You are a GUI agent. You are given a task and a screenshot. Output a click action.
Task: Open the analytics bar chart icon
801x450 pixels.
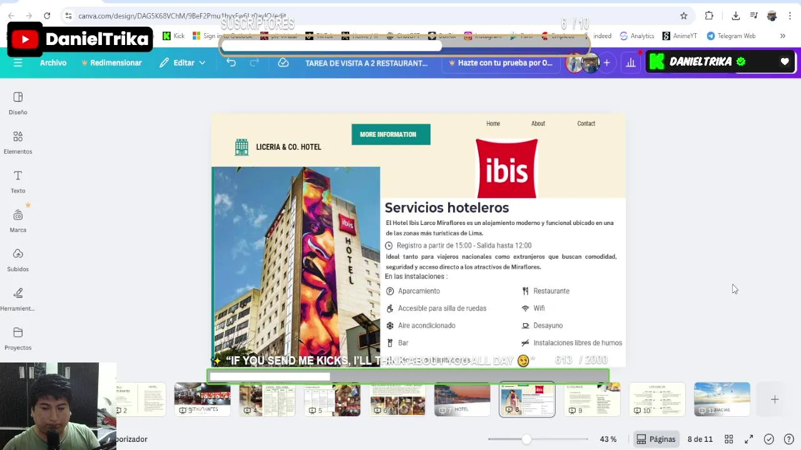[631, 62]
